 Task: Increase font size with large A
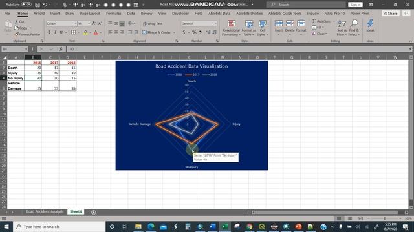click(x=93, y=24)
